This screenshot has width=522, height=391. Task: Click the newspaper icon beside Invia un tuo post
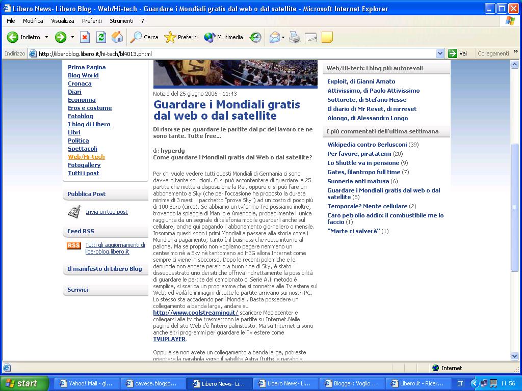pyautogui.click(x=74, y=212)
